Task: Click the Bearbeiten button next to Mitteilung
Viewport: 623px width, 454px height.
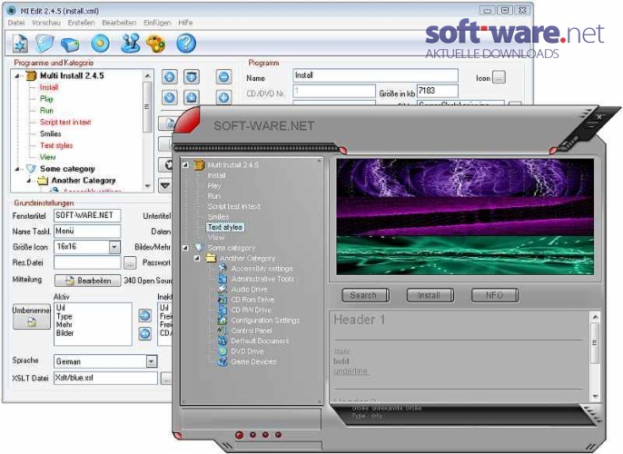Action: [x=88, y=281]
